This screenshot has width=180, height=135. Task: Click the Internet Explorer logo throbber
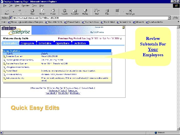[x=176, y=6]
